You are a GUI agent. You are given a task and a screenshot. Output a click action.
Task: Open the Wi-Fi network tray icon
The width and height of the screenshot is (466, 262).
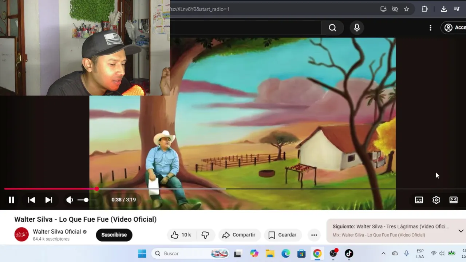pos(434,254)
